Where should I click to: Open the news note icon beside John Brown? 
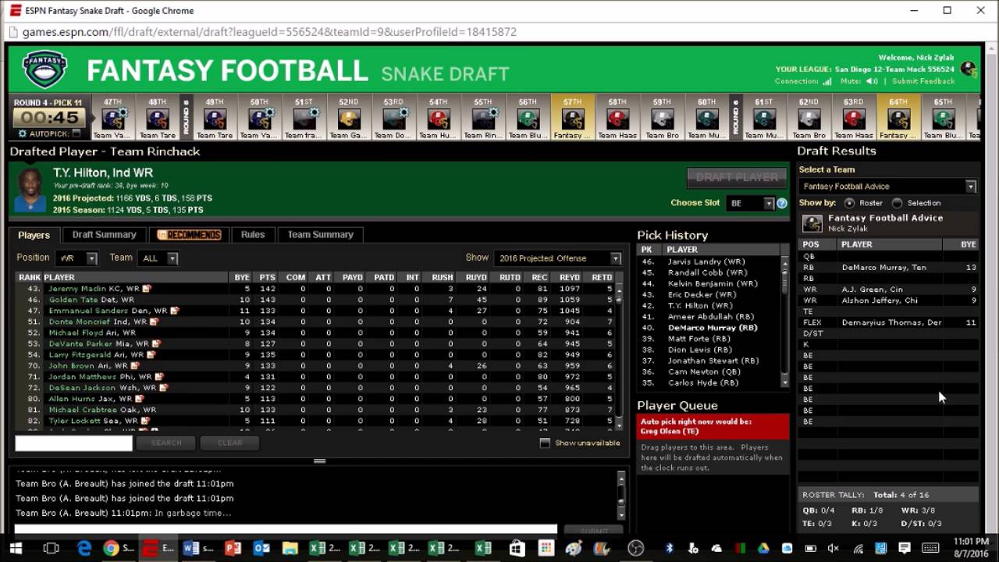point(136,365)
